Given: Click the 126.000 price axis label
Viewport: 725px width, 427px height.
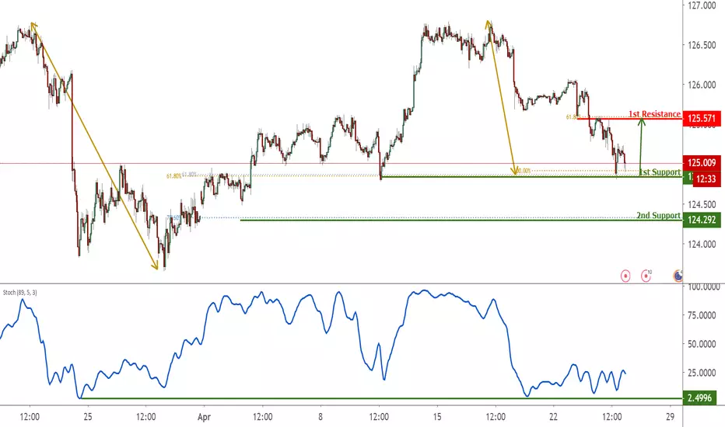Looking at the screenshot, I should 702,85.
